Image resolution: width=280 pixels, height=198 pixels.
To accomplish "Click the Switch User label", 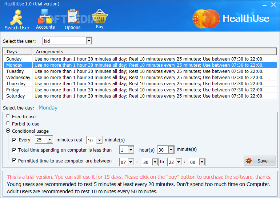I will point(17,28).
